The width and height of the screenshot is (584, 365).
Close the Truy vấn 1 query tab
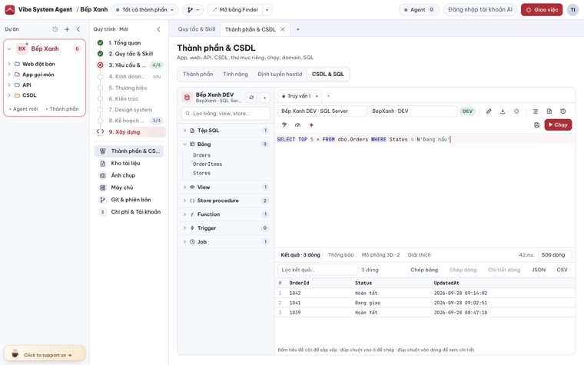coord(317,96)
